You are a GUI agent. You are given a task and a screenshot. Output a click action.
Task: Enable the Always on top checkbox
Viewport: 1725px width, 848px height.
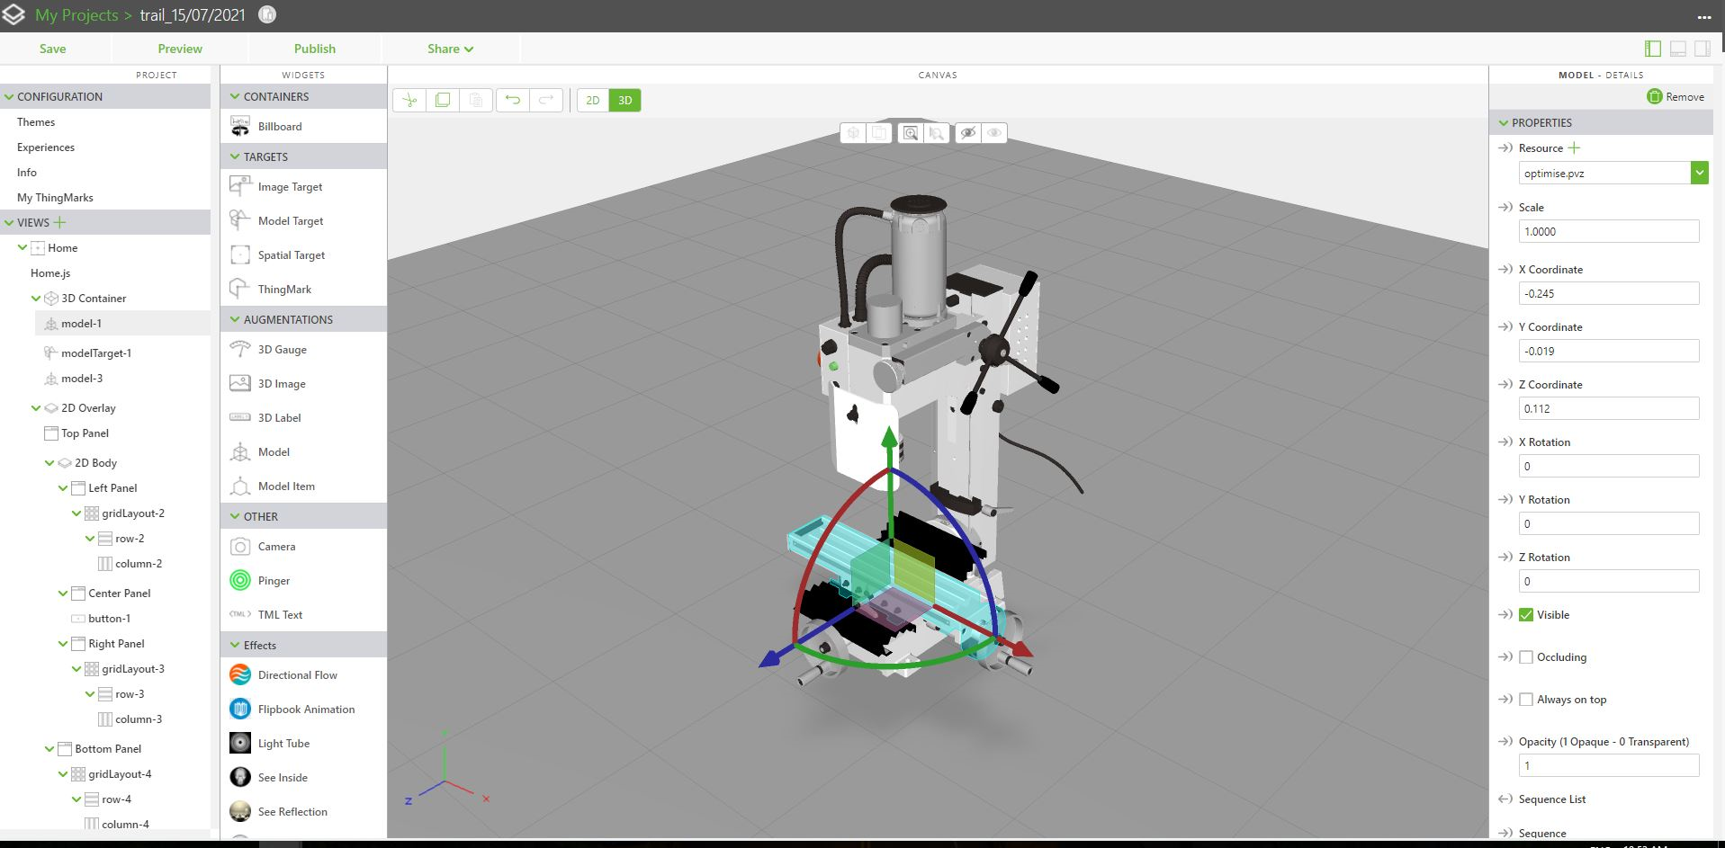(1527, 699)
